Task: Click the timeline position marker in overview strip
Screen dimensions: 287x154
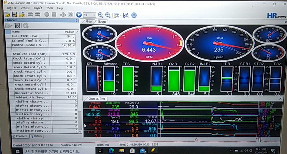Action: [259, 140]
